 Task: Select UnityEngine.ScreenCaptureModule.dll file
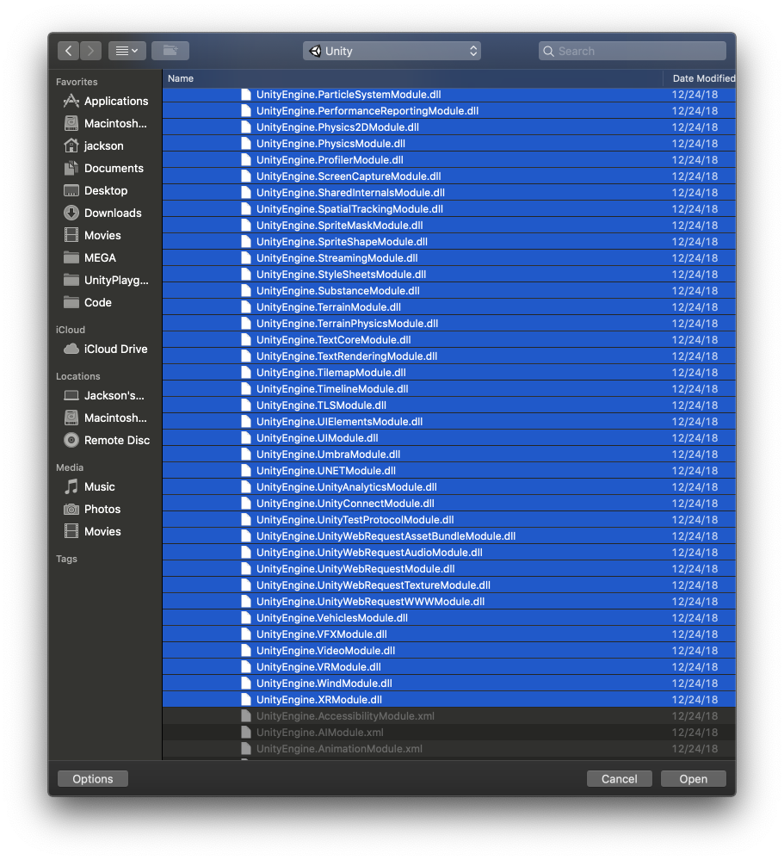tap(449, 176)
